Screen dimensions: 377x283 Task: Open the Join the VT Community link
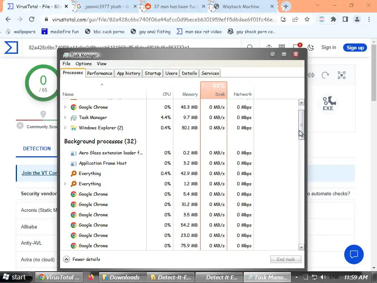point(39,173)
